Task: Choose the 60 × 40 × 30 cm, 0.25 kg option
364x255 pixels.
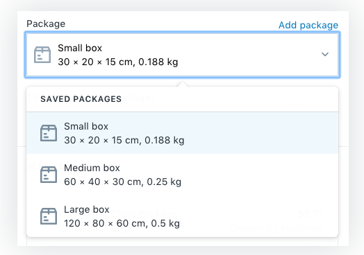Action: (122, 182)
